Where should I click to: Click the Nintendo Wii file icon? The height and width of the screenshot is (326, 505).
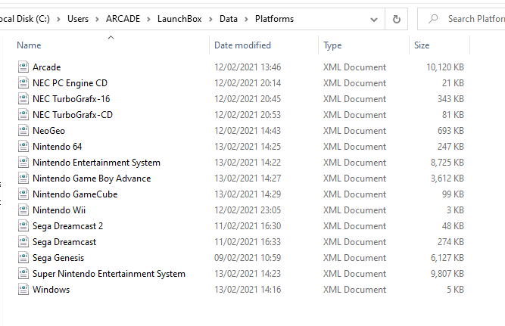(23, 210)
